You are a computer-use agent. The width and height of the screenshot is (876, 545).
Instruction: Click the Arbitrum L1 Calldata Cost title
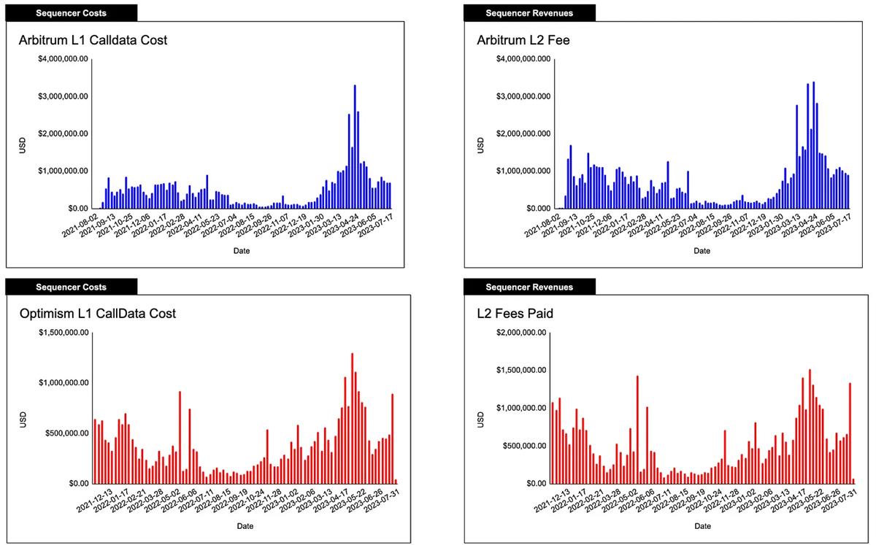pyautogui.click(x=93, y=40)
